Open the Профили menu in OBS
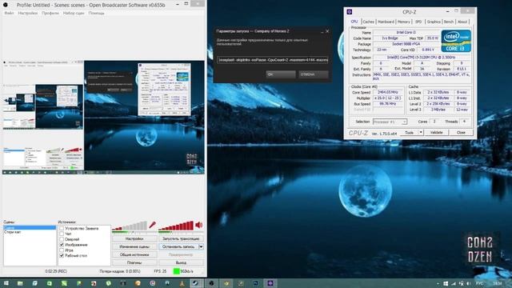This screenshot has height=288, width=512. (50, 14)
